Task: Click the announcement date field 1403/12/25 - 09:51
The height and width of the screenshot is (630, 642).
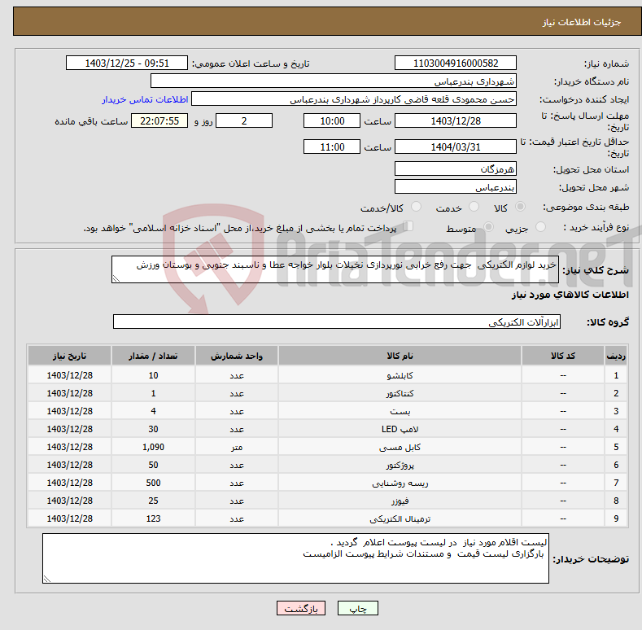Action: 126,63
